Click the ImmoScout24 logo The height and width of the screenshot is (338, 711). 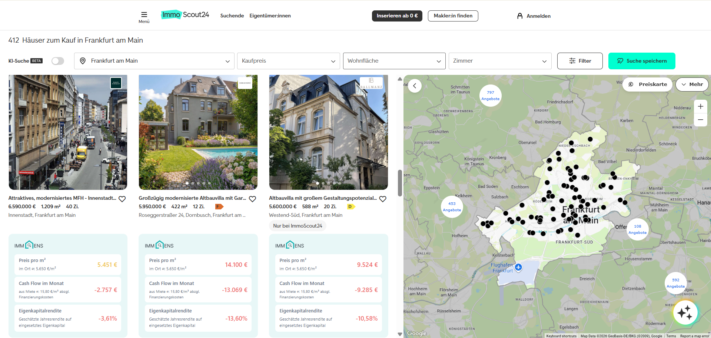coord(185,15)
